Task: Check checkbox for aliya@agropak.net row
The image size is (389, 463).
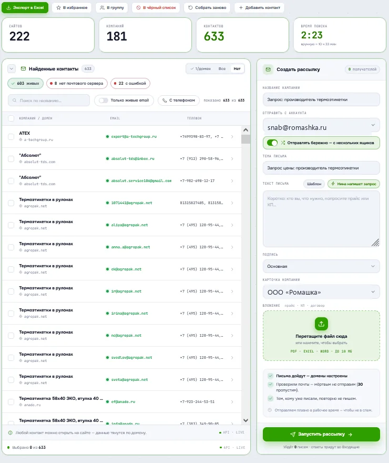Action: coord(11,225)
